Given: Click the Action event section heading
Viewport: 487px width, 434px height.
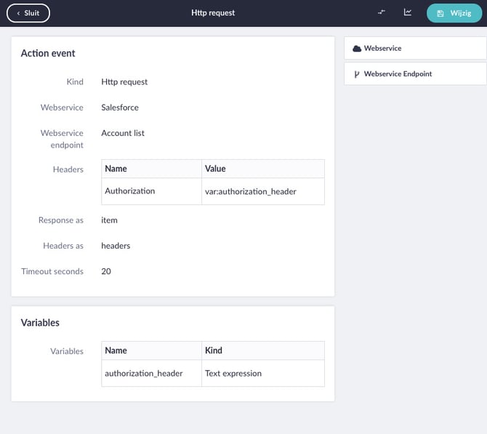Looking at the screenshot, I should (x=48, y=53).
